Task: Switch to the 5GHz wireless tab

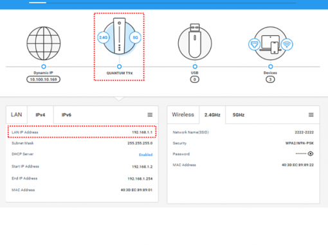Action: click(x=239, y=115)
